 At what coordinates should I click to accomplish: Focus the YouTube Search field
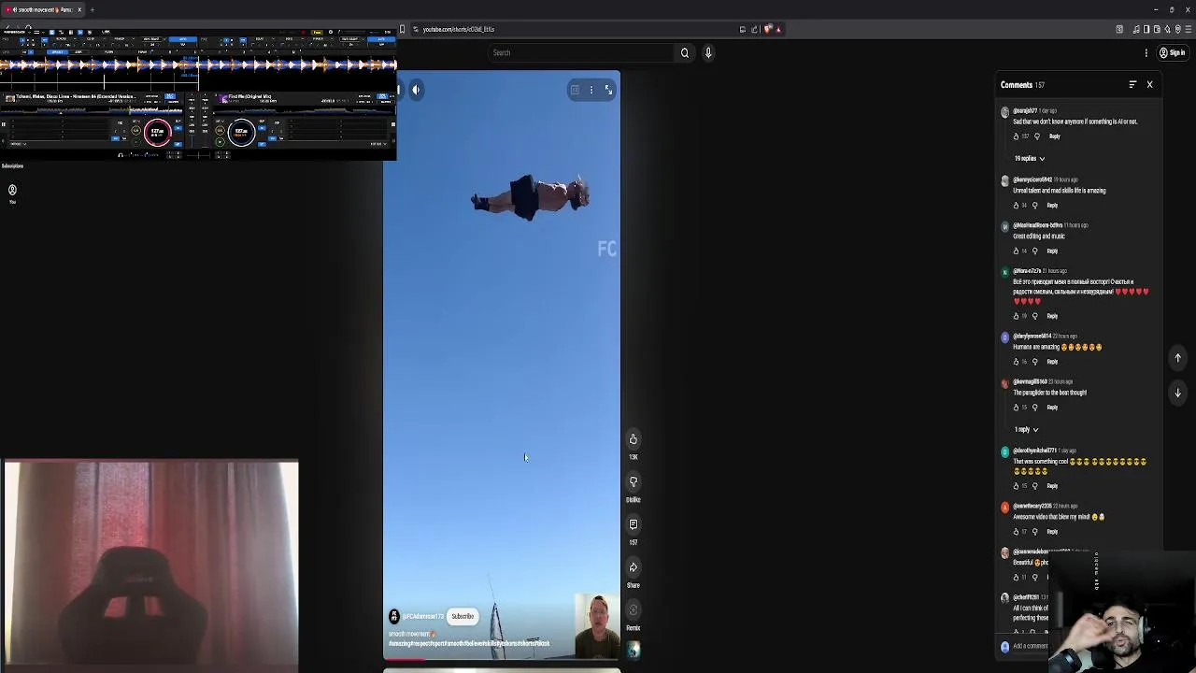pyautogui.click(x=579, y=53)
